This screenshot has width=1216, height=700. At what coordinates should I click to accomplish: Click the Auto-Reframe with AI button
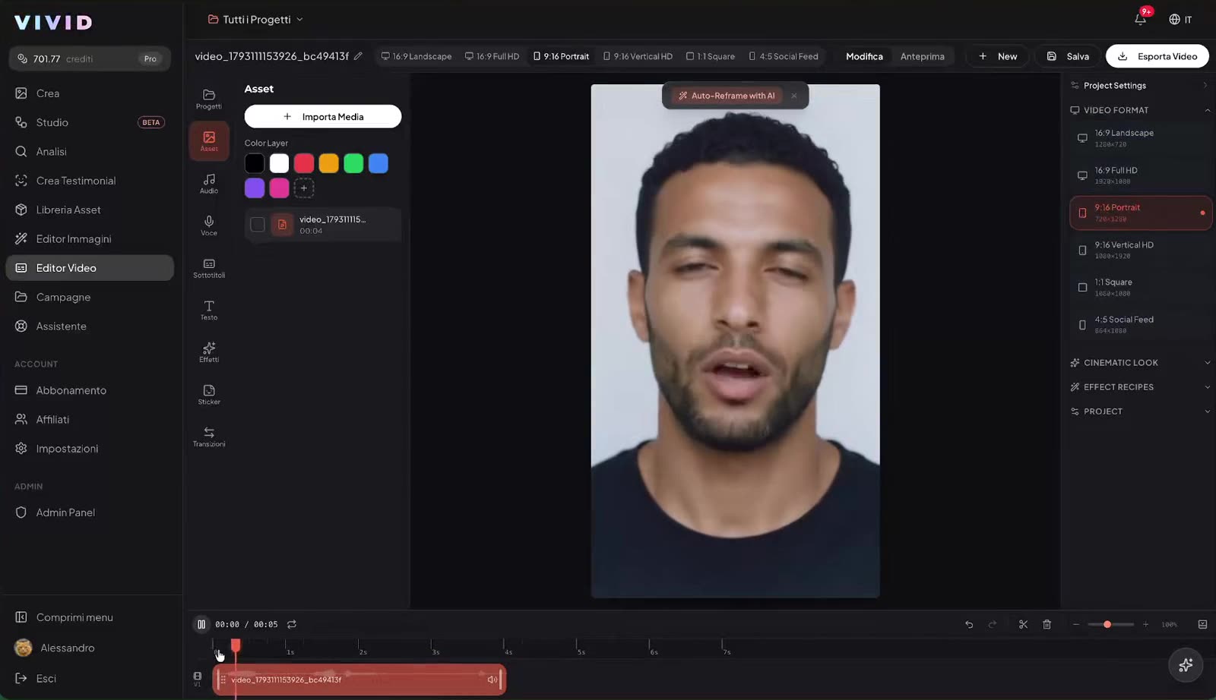click(726, 96)
